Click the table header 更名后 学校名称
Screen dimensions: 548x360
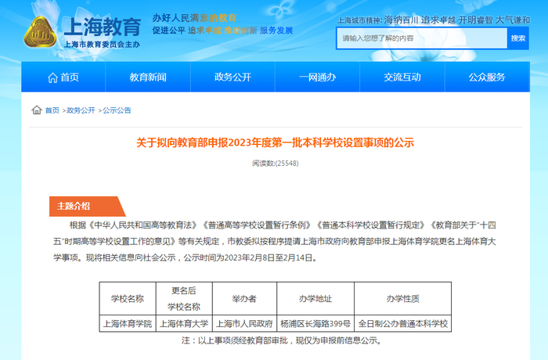click(184, 299)
